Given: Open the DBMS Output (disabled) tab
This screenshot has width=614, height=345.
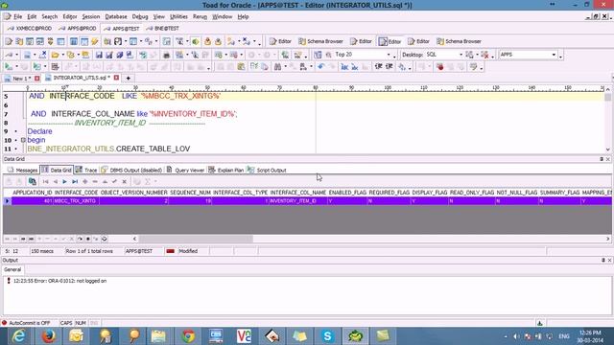Looking at the screenshot, I should tap(131, 171).
